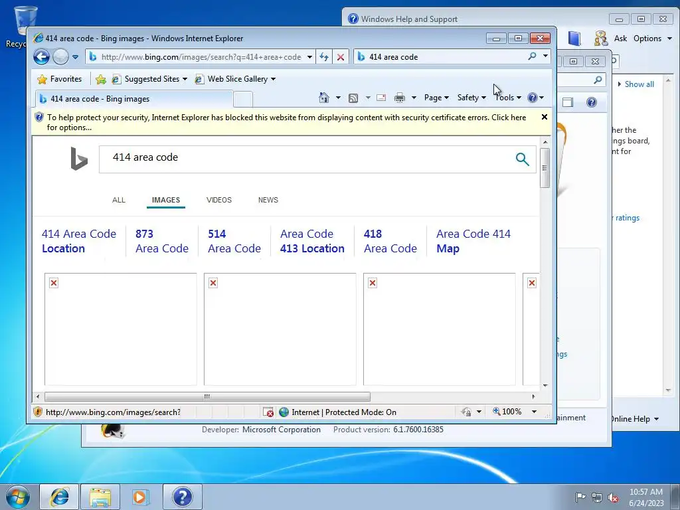Open Windows Explorer from the taskbar

100,497
